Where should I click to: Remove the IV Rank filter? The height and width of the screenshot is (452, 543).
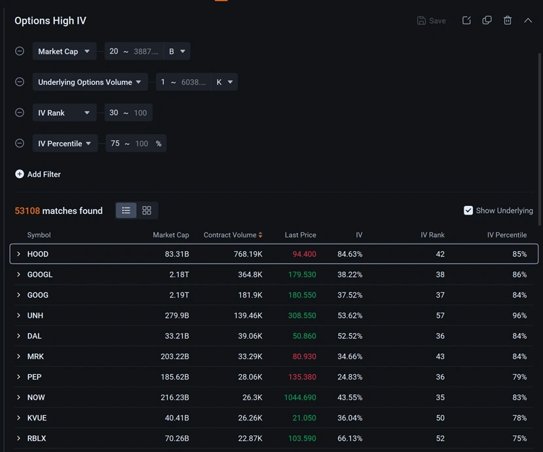pos(20,113)
